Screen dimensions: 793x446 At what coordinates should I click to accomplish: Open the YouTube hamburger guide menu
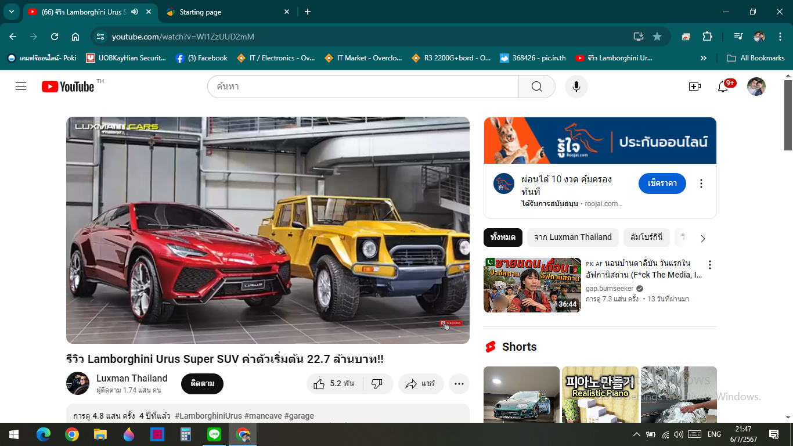(21, 87)
